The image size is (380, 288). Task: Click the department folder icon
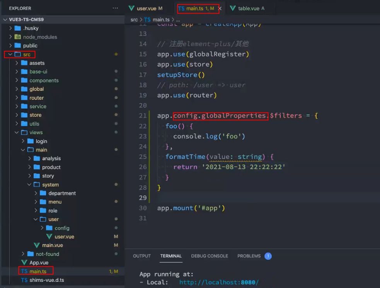click(x=43, y=193)
